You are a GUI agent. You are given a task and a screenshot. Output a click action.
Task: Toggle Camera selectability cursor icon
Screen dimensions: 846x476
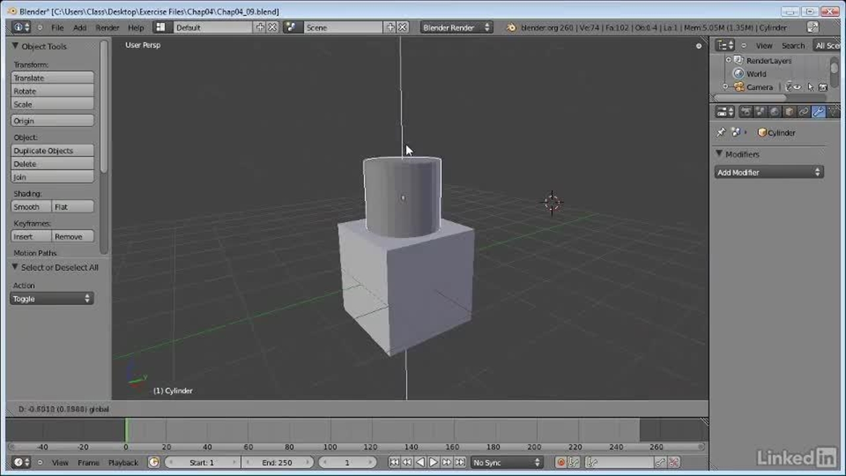(x=810, y=87)
